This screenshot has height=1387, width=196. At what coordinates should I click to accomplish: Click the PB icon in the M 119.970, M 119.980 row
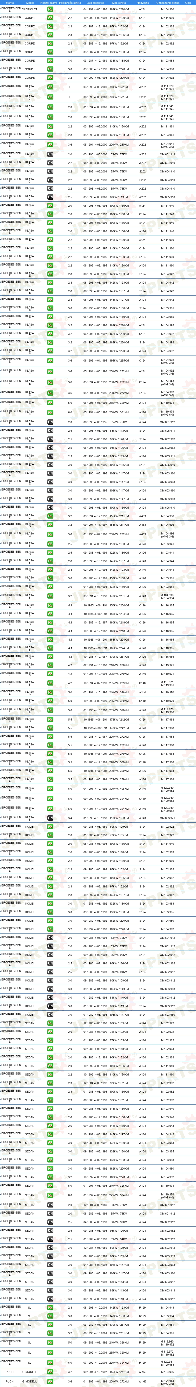pos(50,710)
